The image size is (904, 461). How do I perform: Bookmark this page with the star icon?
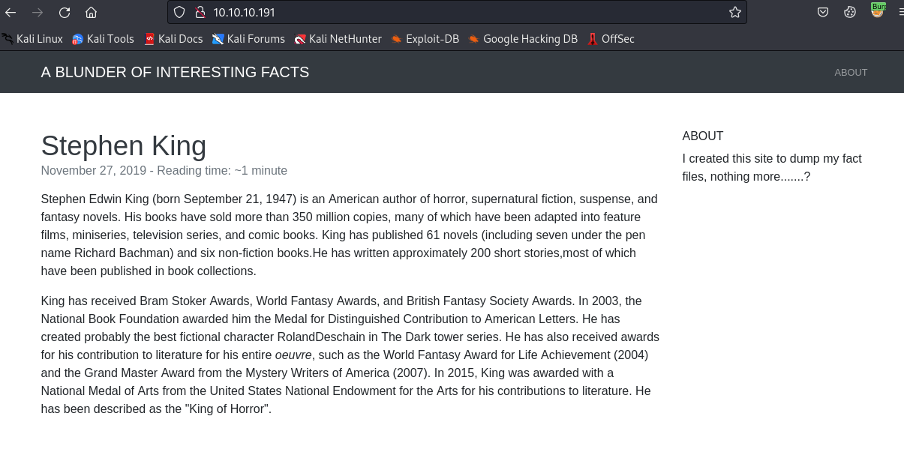[734, 12]
